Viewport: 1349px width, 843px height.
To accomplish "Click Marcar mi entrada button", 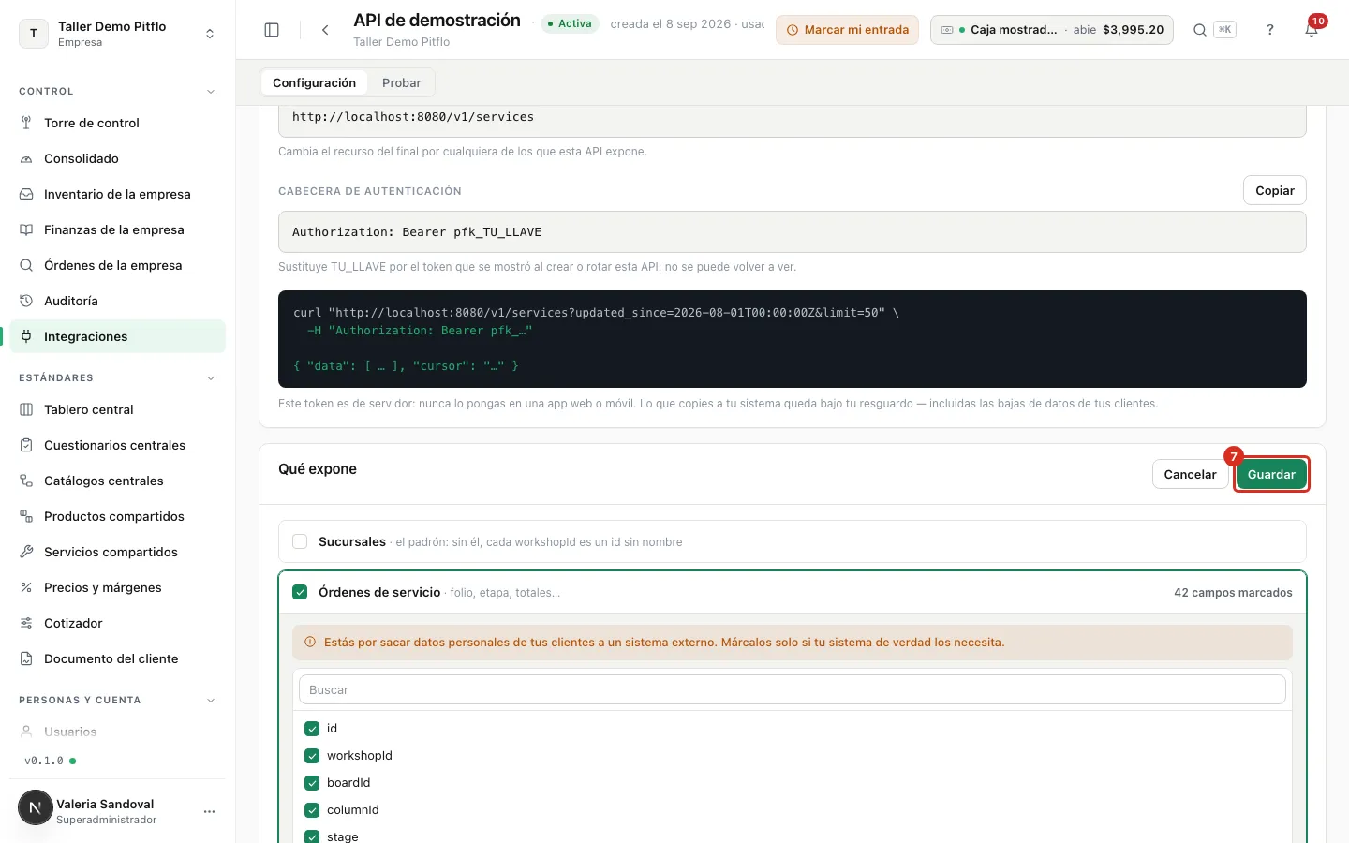I will point(847,30).
